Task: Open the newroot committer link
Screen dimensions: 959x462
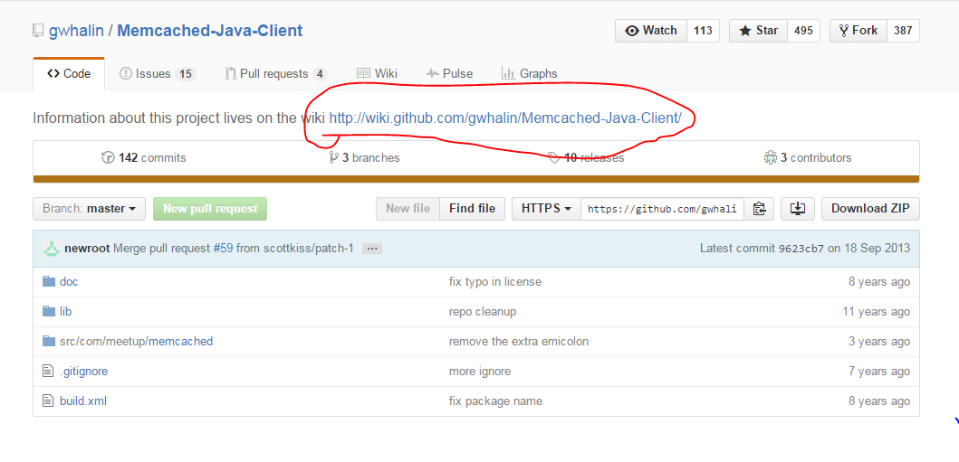Action: click(88, 249)
